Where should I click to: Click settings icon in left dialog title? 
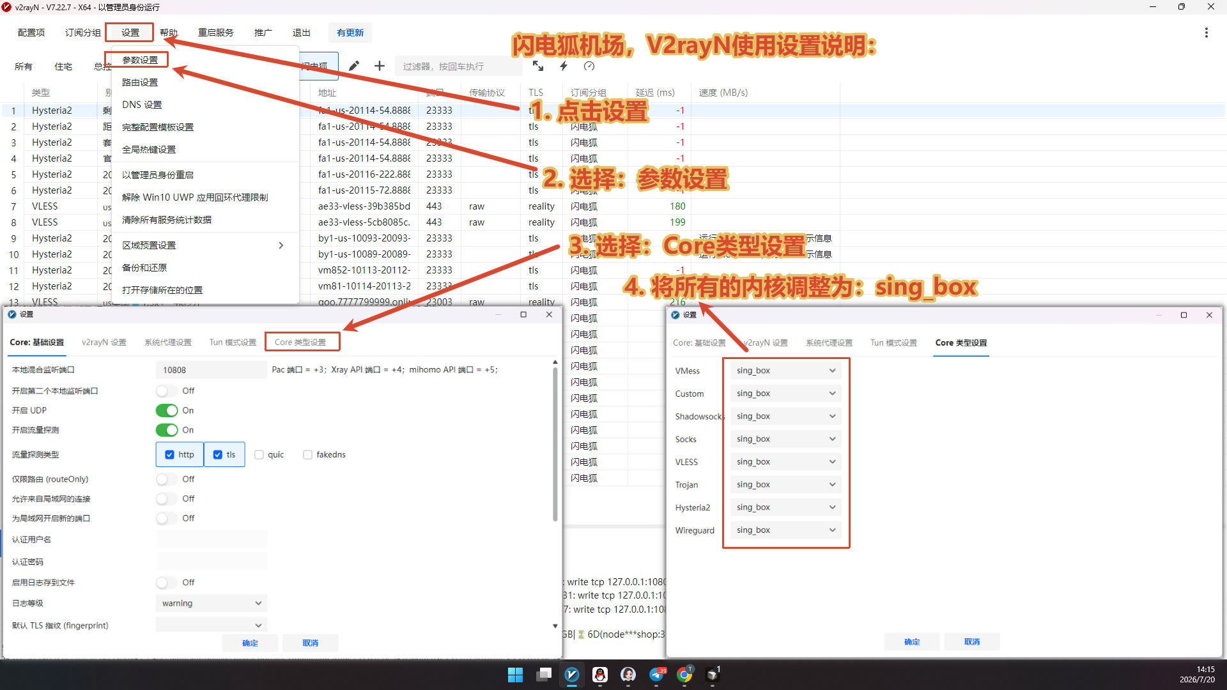coord(12,314)
